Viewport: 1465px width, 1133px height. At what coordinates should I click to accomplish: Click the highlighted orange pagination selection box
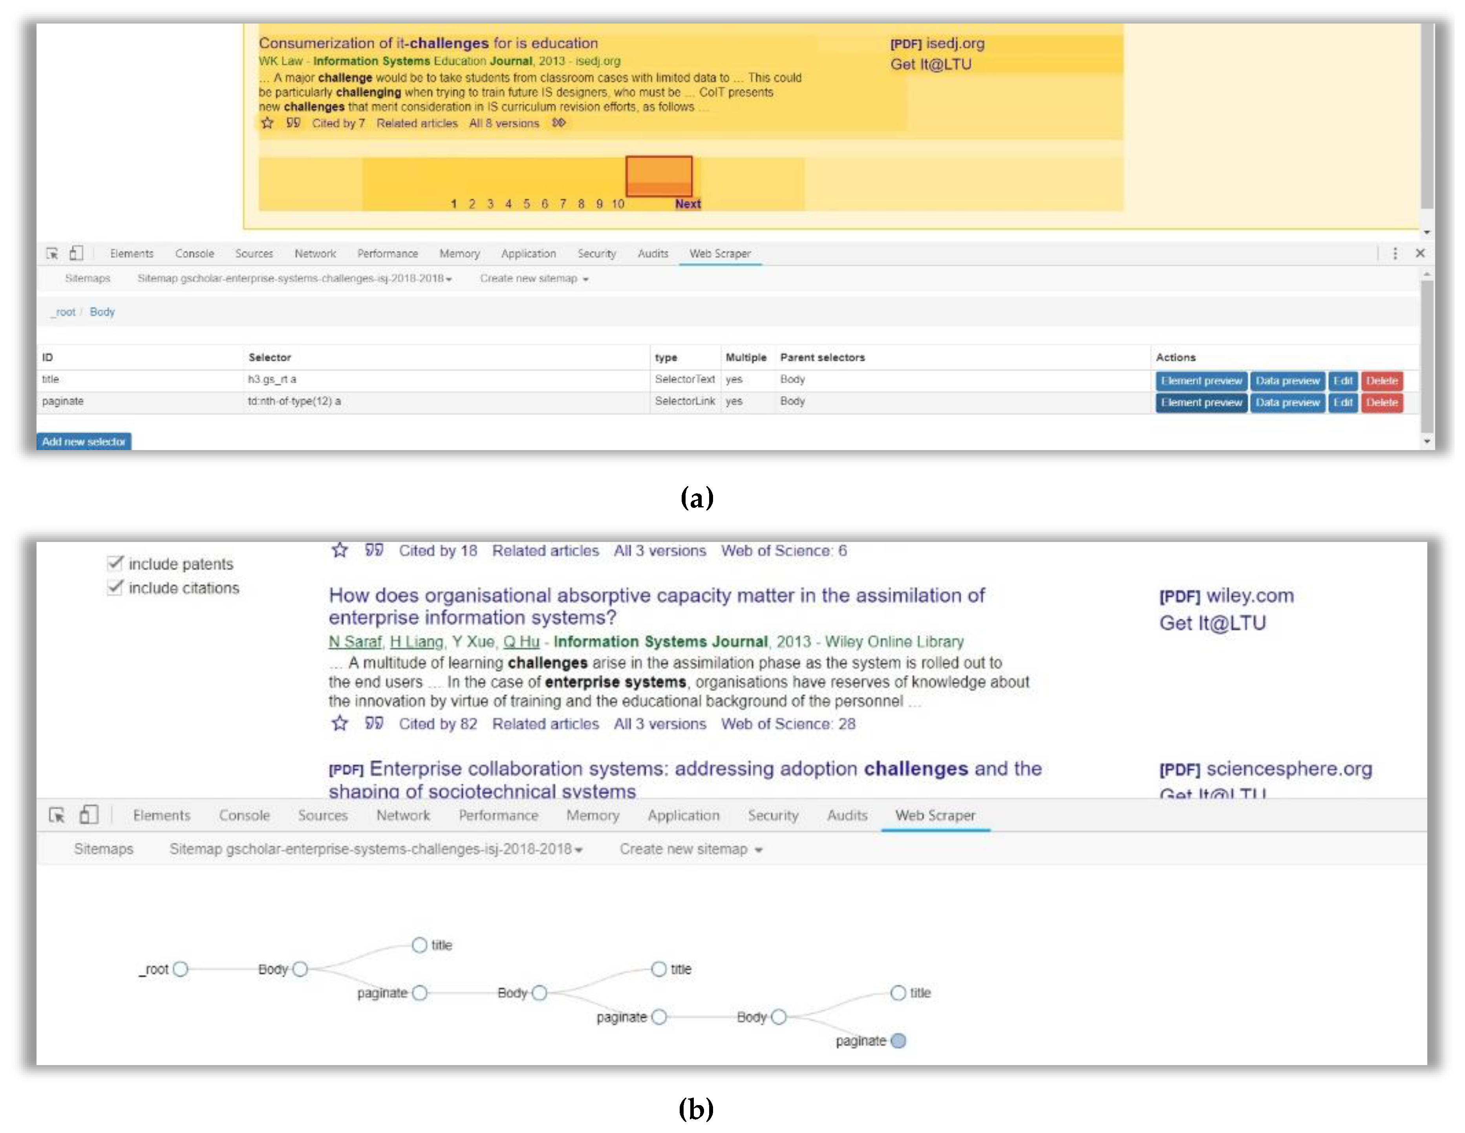659,176
